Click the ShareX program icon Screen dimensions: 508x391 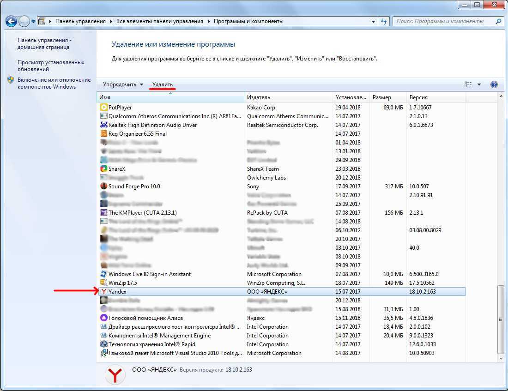(103, 168)
